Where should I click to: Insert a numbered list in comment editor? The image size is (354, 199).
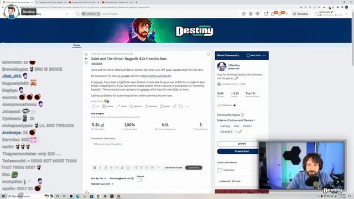[147, 167]
